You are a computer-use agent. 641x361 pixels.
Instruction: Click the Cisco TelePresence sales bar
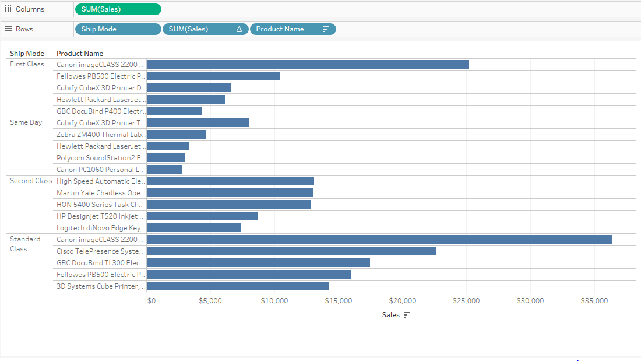291,251
